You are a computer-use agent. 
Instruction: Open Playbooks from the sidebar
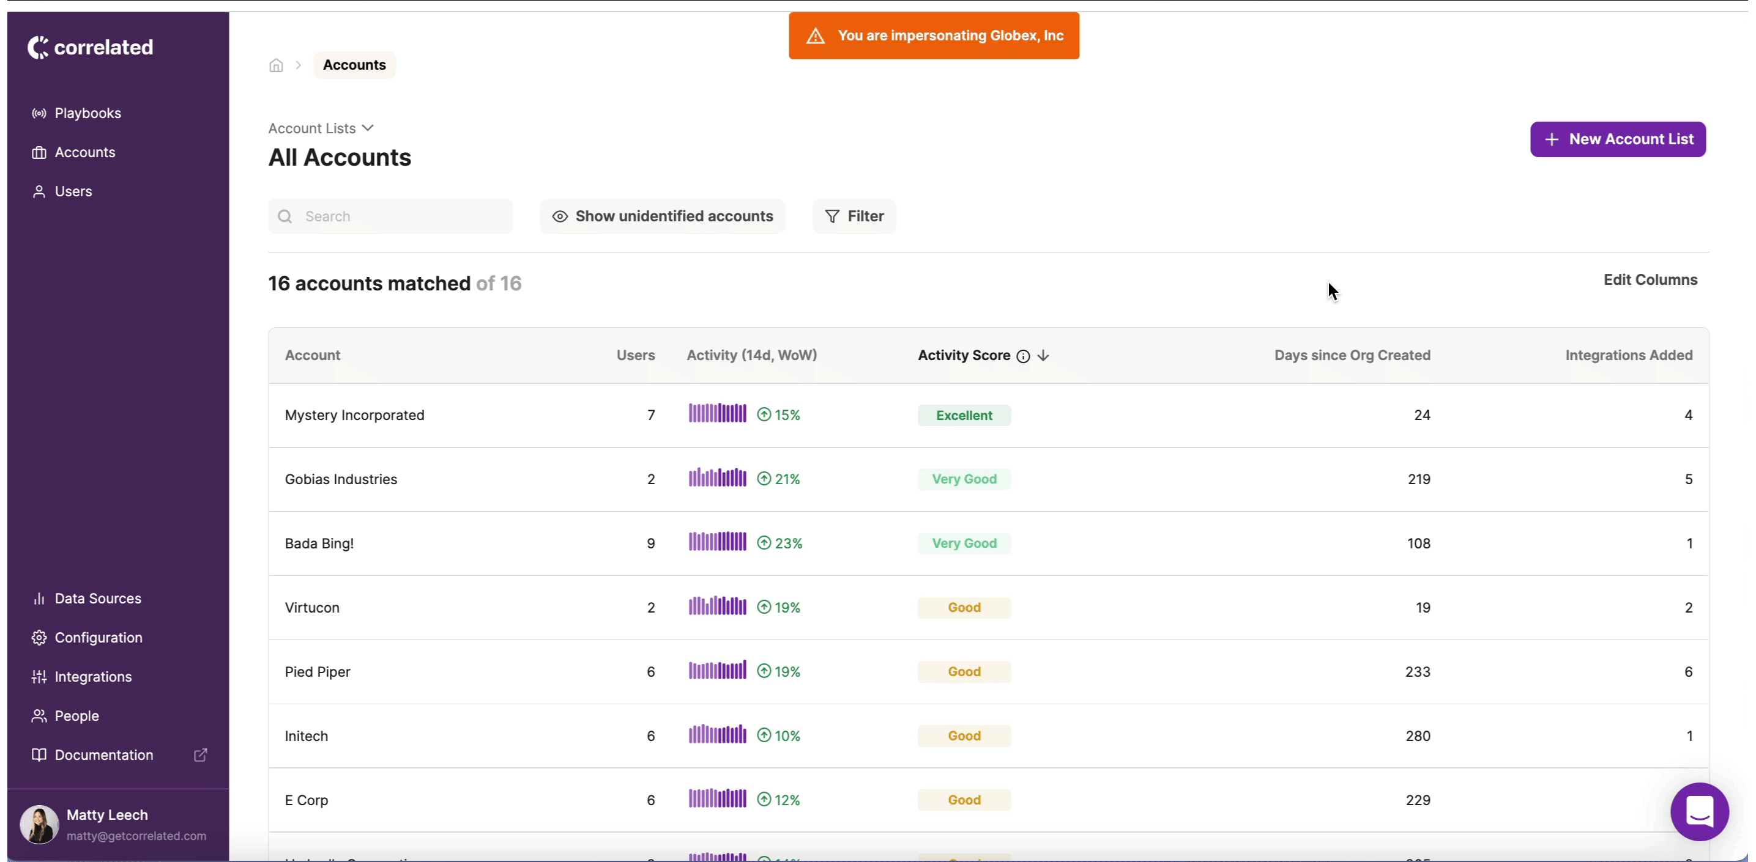click(x=87, y=113)
